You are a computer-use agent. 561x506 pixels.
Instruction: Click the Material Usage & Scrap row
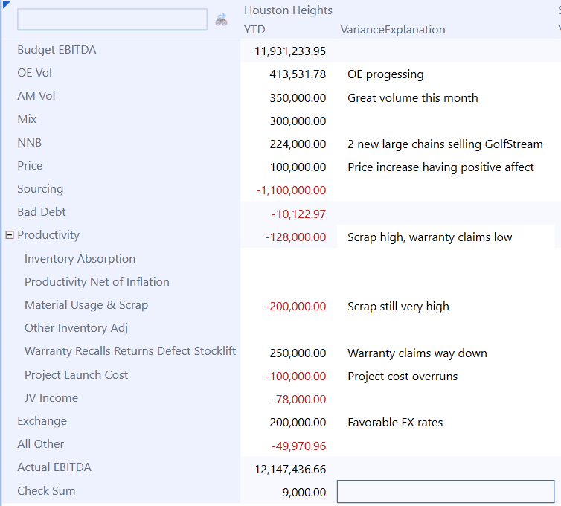click(86, 305)
